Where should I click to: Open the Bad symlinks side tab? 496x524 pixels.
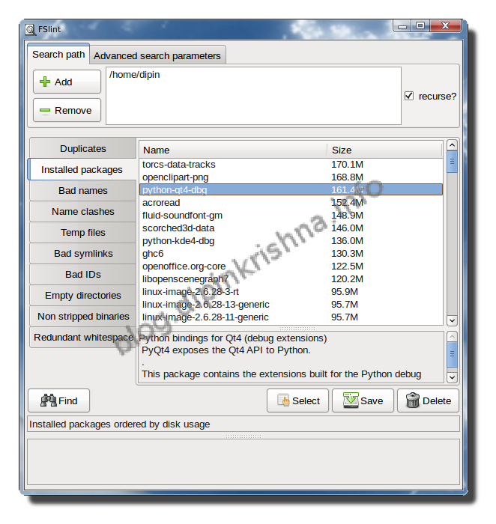tap(83, 253)
